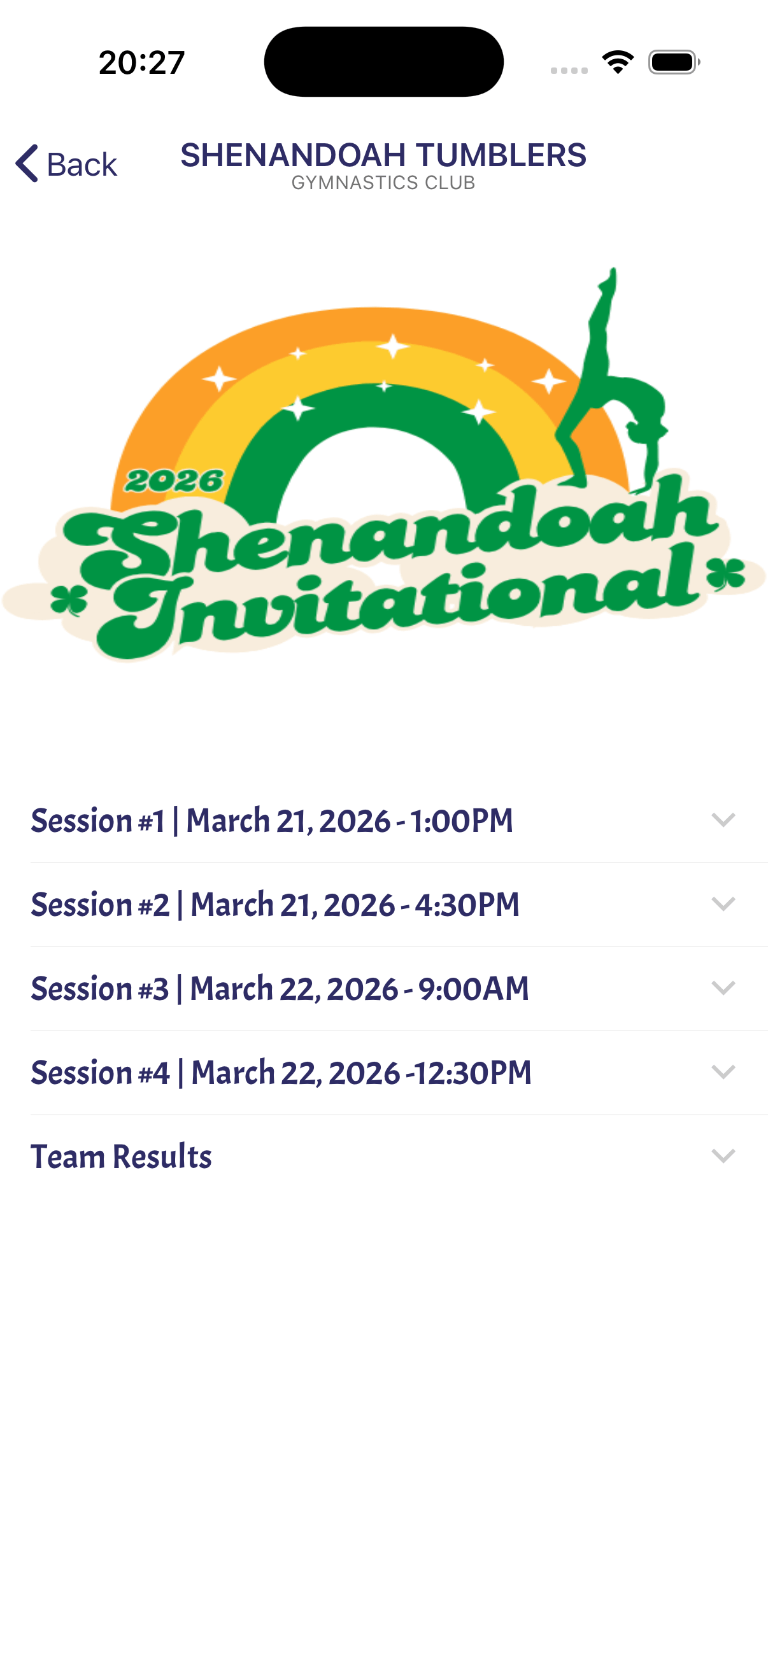This screenshot has width=768, height=1669.
Task: Select Session #2 March 21 4:30PM row title
Action: point(276,905)
